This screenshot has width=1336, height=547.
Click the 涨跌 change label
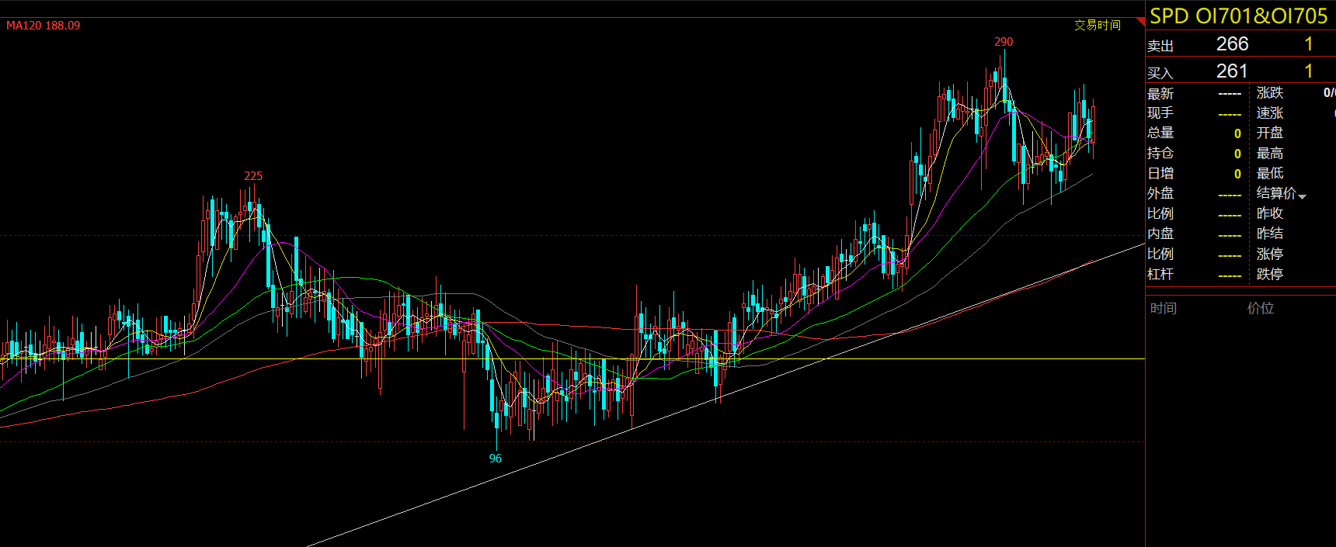click(x=1270, y=93)
